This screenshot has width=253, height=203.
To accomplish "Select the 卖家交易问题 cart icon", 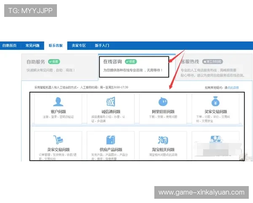I will tap(58, 140).
